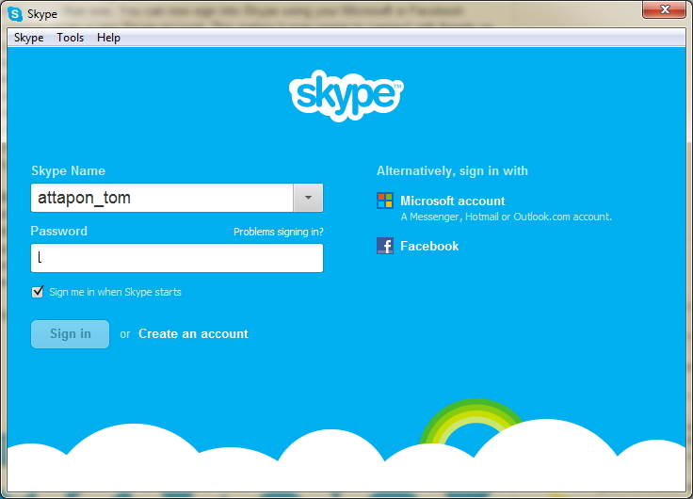Click the Skype icon in the title bar
The image size is (693, 499).
(14, 14)
